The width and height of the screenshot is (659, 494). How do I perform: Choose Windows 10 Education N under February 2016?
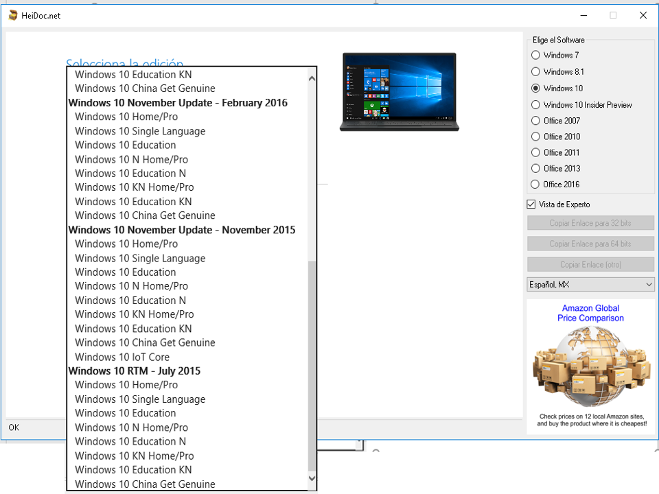(130, 174)
